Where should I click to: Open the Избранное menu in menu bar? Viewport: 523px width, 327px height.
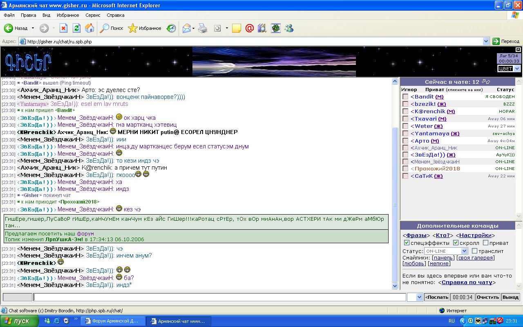click(x=68, y=15)
